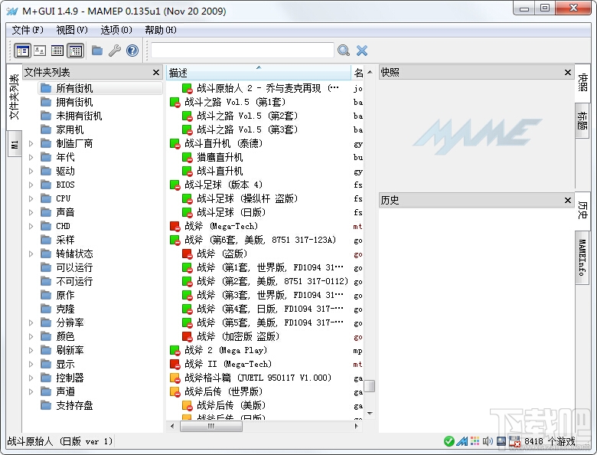Expand the 驱动 folder
Screen dimensions: 597x455
(x=31, y=171)
